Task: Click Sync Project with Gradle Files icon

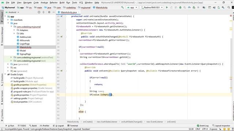Action: (x=214, y=7)
